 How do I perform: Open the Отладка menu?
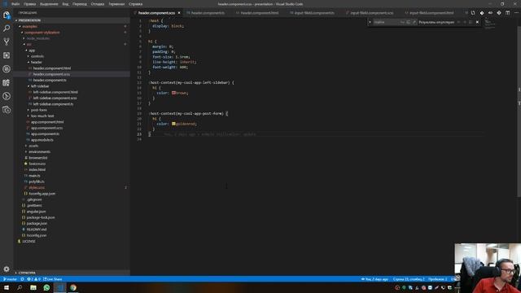coord(98,4)
